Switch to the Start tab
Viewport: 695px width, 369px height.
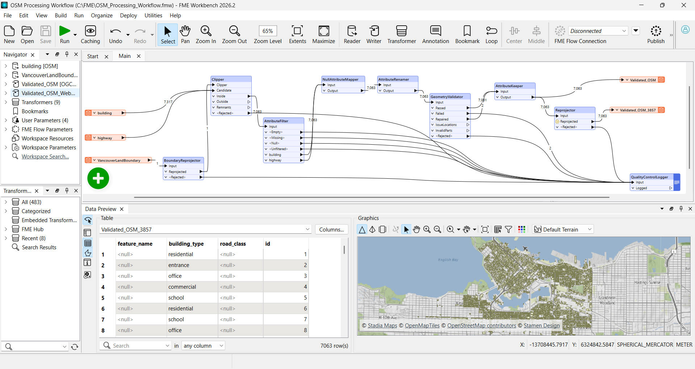pyautogui.click(x=93, y=56)
